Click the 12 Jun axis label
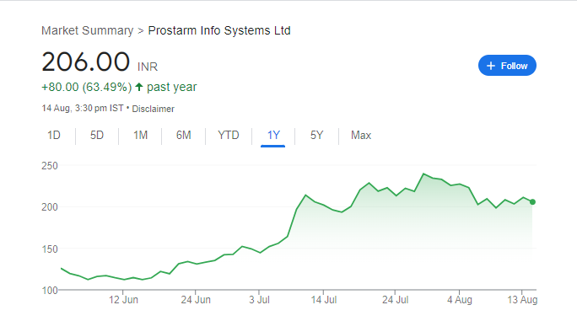This screenshot has height=321, width=577. [x=123, y=300]
